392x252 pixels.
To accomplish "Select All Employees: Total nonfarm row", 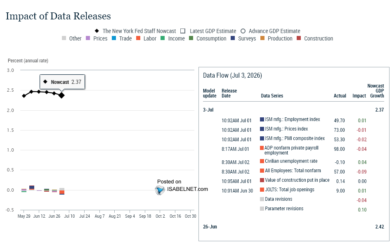I will coord(294,171).
